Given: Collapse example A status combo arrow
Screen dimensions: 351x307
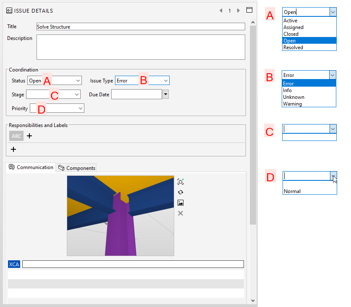Looking at the screenshot, I should [x=333, y=12].
